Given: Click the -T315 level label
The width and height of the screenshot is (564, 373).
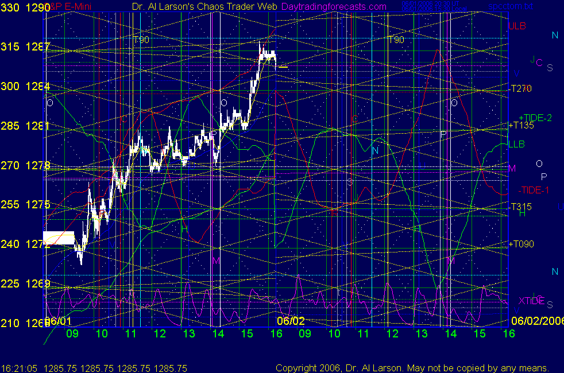Looking at the screenshot, I should (x=520, y=207).
